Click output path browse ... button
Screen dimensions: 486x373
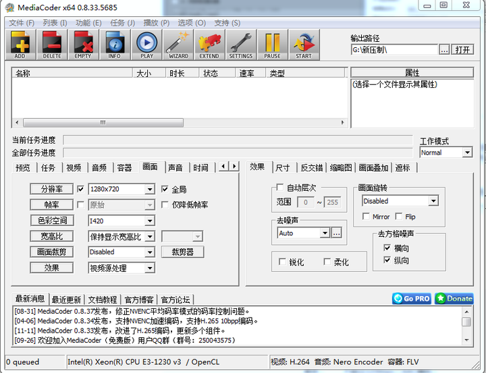(444, 49)
